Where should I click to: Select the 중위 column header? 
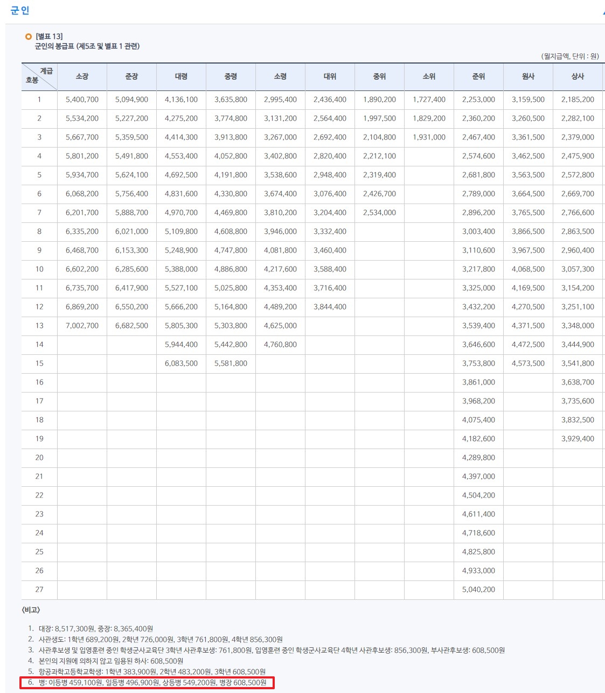(x=379, y=76)
